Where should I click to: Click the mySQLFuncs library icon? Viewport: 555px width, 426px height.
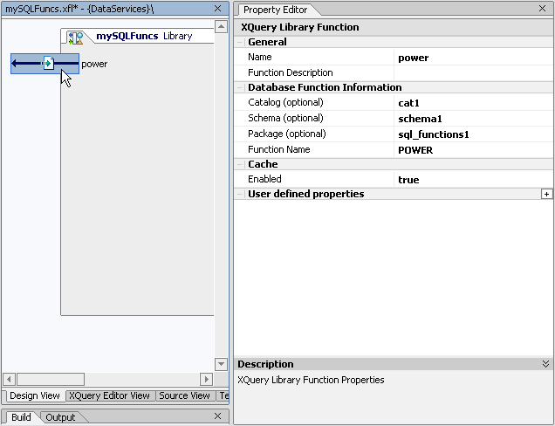[75, 38]
